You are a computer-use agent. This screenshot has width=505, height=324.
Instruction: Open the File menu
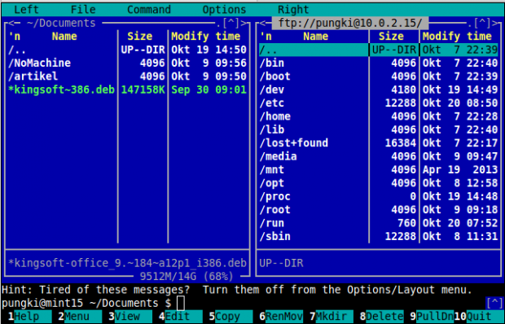[83, 9]
